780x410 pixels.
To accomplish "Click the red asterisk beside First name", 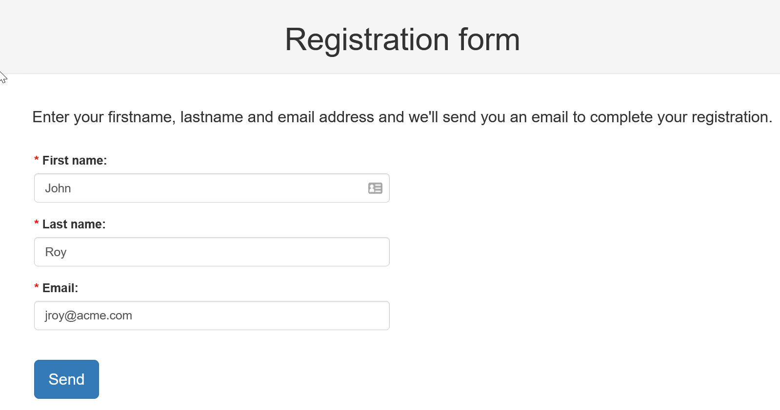I will [37, 160].
